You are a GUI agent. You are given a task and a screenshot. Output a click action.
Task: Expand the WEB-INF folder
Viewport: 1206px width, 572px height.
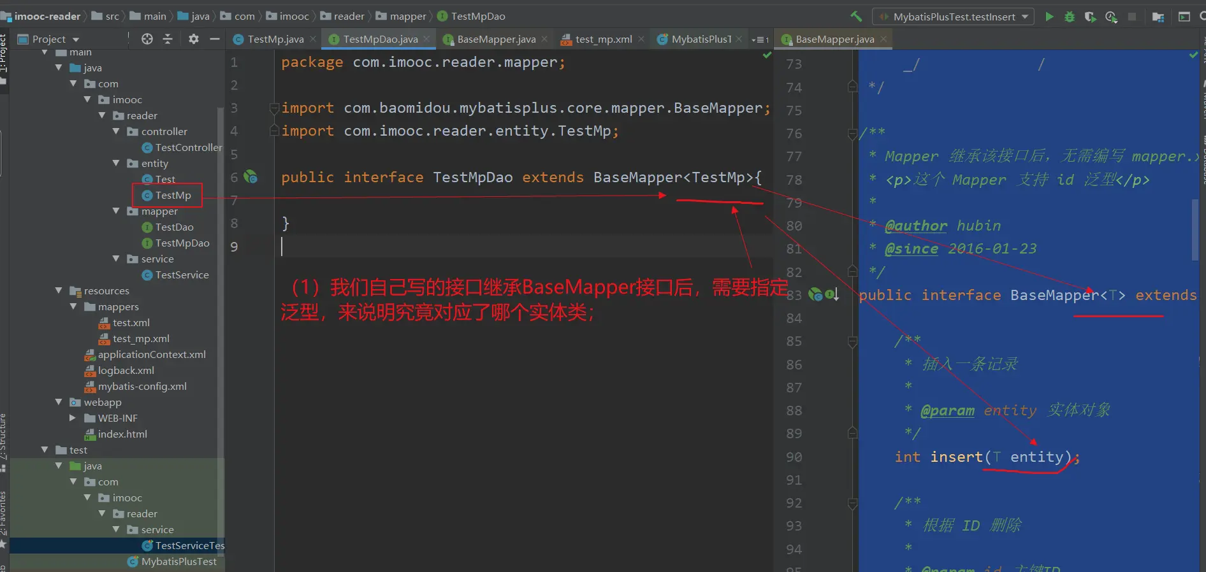click(x=73, y=418)
